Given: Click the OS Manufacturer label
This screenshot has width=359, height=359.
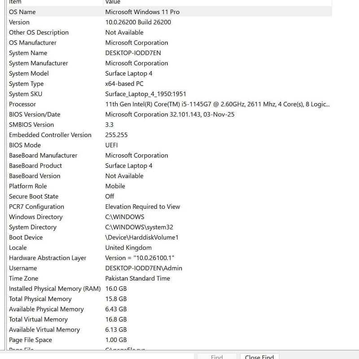Looking at the screenshot, I should [33, 43].
